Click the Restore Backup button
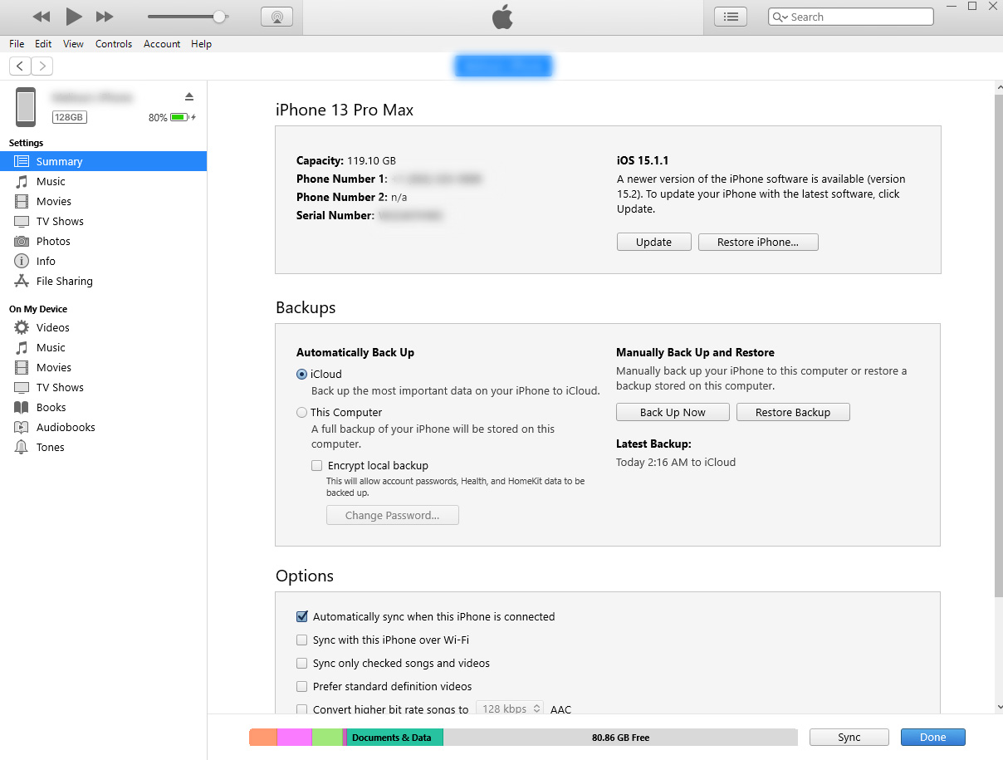 click(793, 413)
